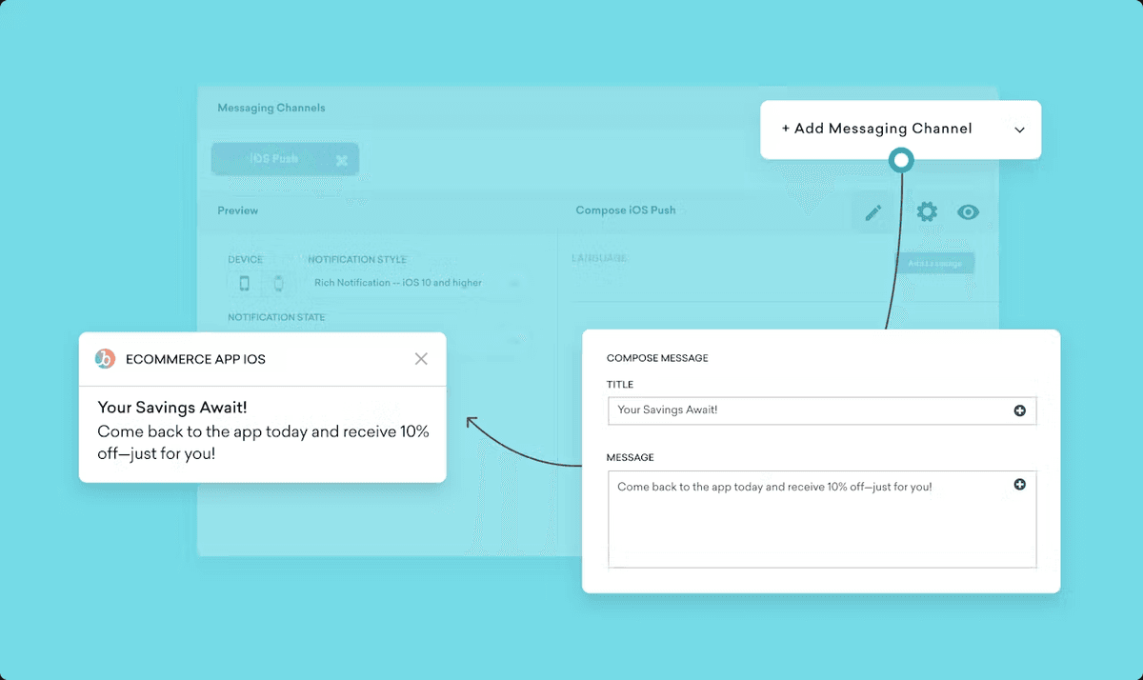Screen dimensions: 1143x680
Task: Click the Add Messaging Channel button
Action: [876, 129]
